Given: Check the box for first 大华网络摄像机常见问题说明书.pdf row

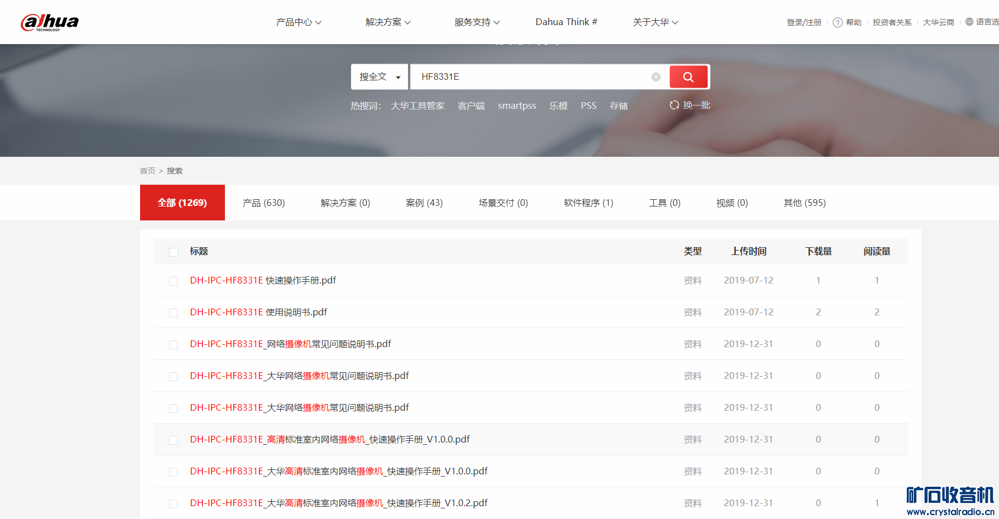Looking at the screenshot, I should click(174, 377).
